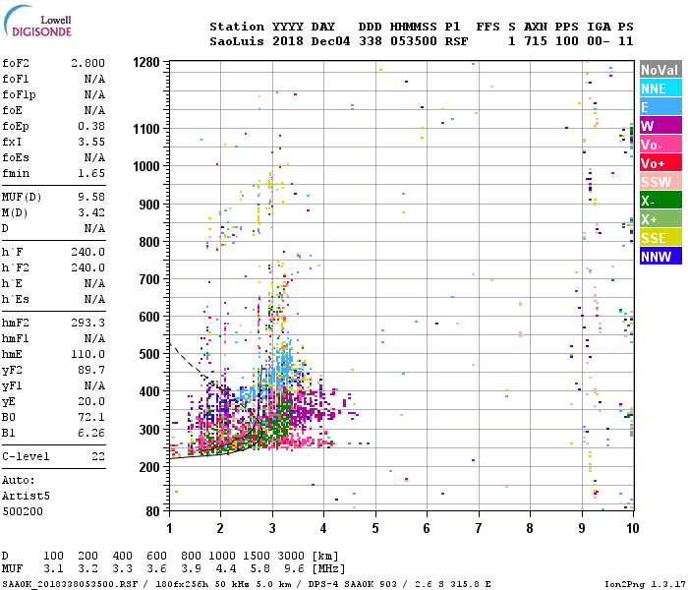The image size is (688, 590).
Task: Click the MUF 3.1 value for 100 km
Action: (x=53, y=569)
